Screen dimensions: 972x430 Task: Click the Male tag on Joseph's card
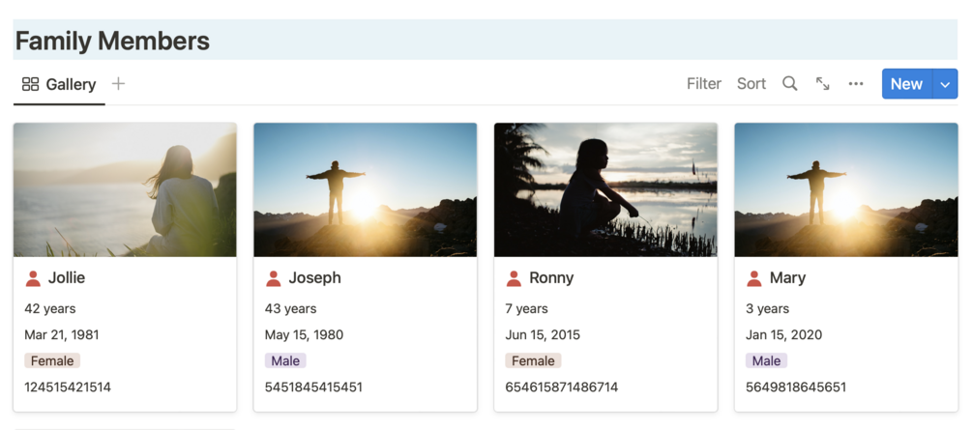[x=285, y=360]
